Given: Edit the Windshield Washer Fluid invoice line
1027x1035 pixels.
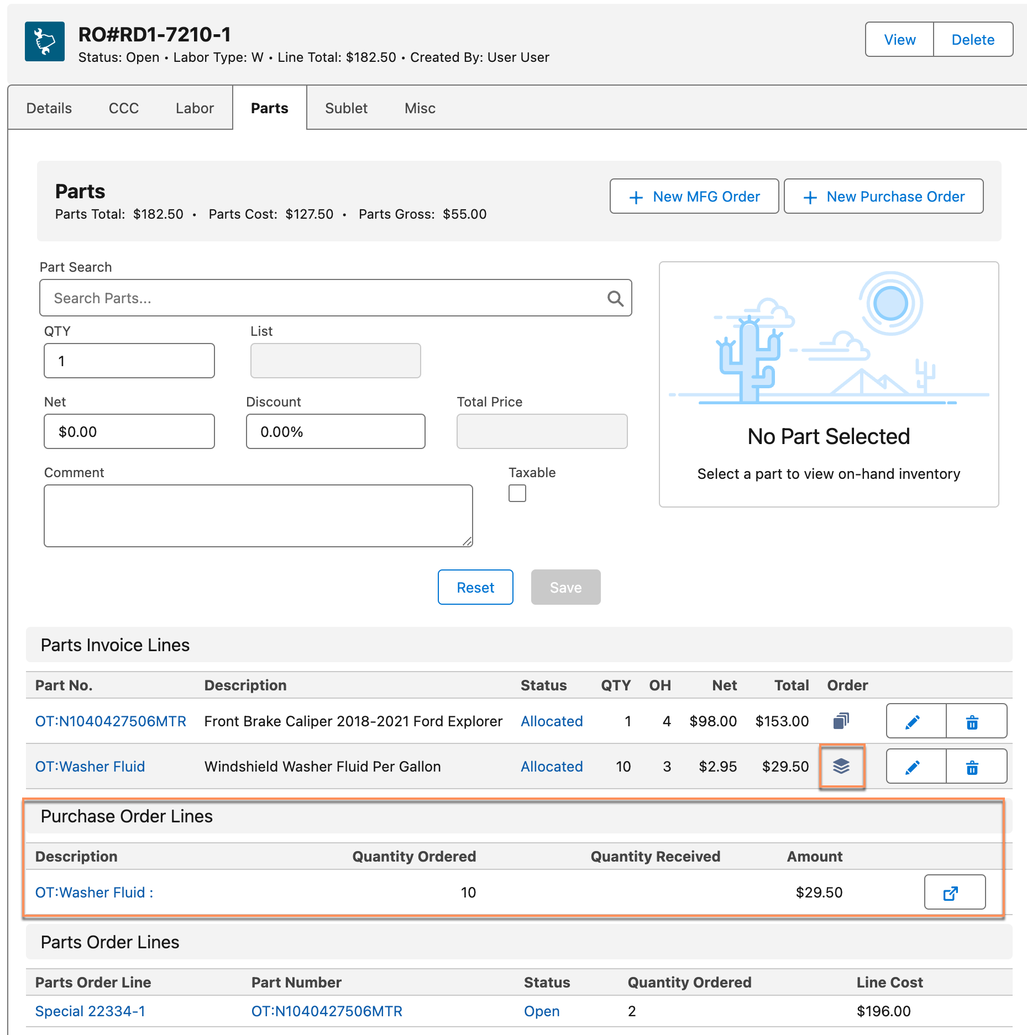Looking at the screenshot, I should point(915,766).
